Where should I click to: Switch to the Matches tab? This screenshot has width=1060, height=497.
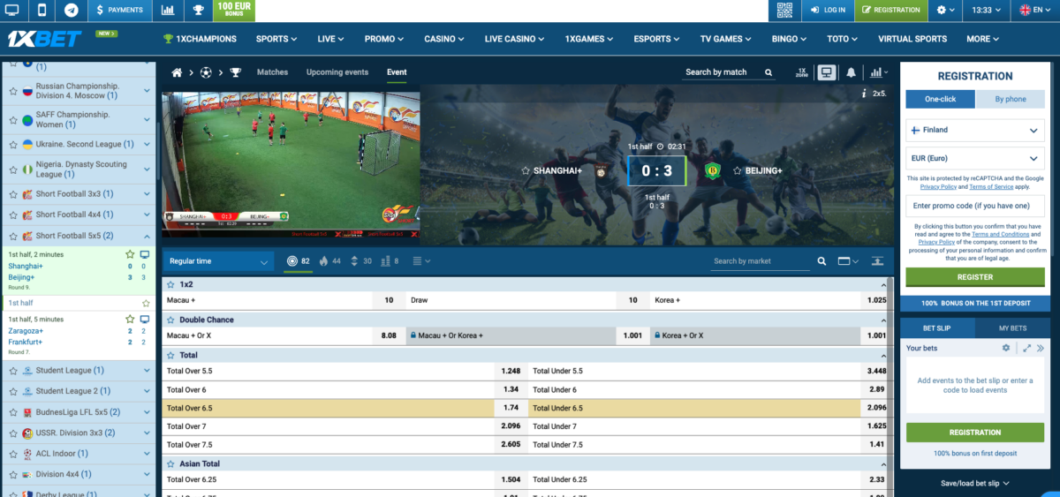coord(272,72)
